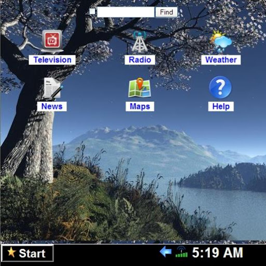
Task: Open the blue Help question mark icon
Action: [220, 87]
